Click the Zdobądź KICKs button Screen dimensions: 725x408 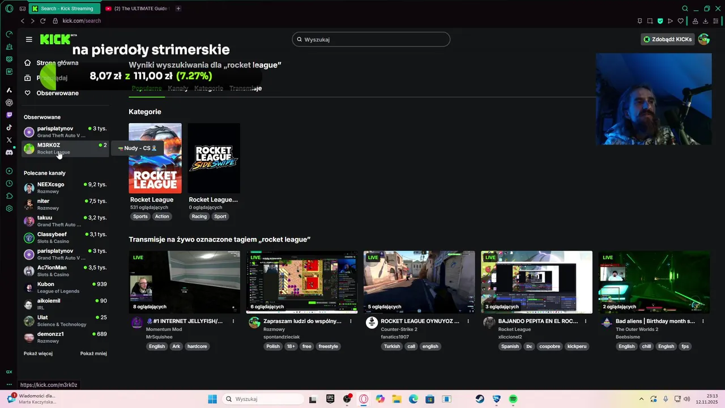click(x=668, y=39)
